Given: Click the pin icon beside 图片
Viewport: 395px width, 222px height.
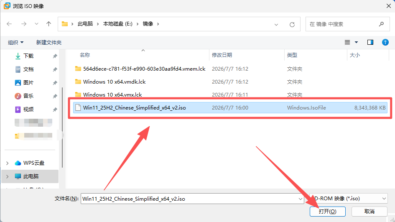Looking at the screenshot, I should (55, 83).
